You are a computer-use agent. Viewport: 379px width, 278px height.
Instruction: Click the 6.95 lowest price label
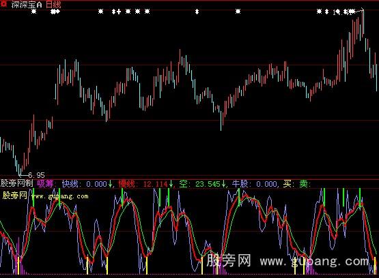click(x=36, y=175)
